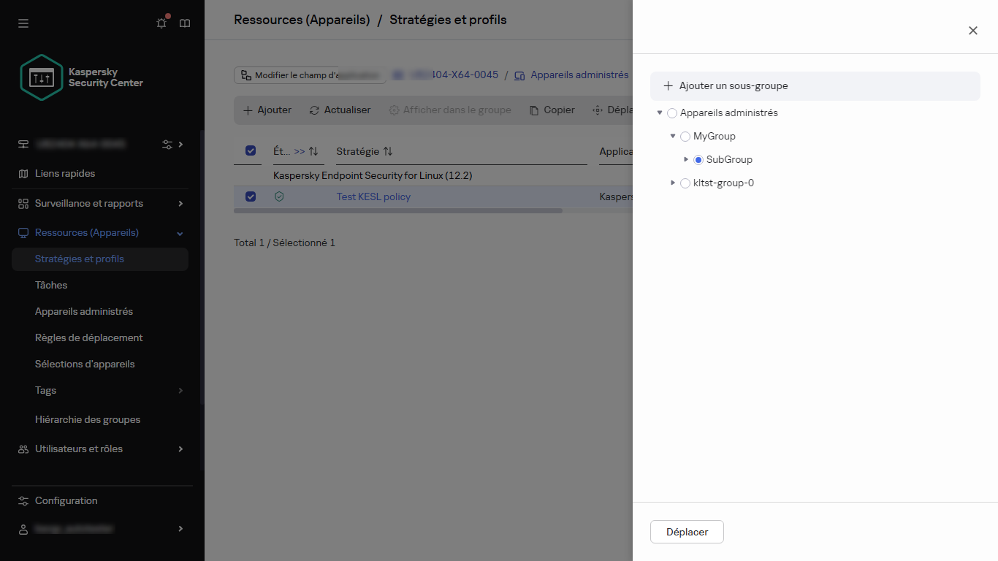Uncheck the Test KESL policy row checkbox
The width and height of the screenshot is (998, 561).
(251, 196)
